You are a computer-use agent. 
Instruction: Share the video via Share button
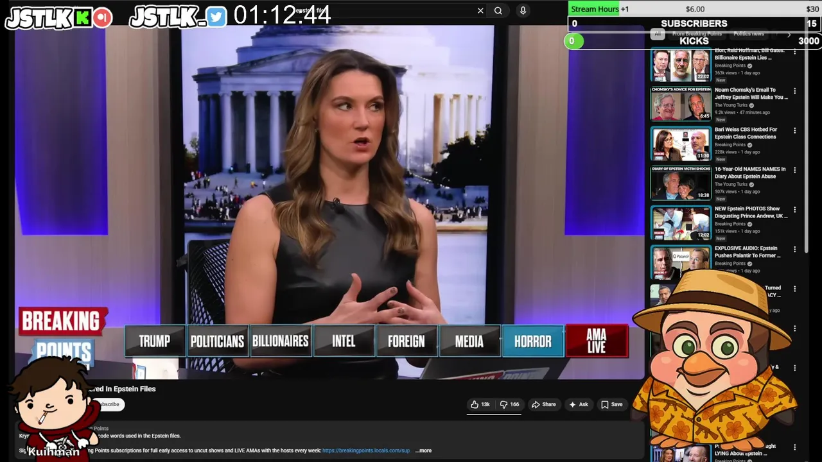[544, 404]
